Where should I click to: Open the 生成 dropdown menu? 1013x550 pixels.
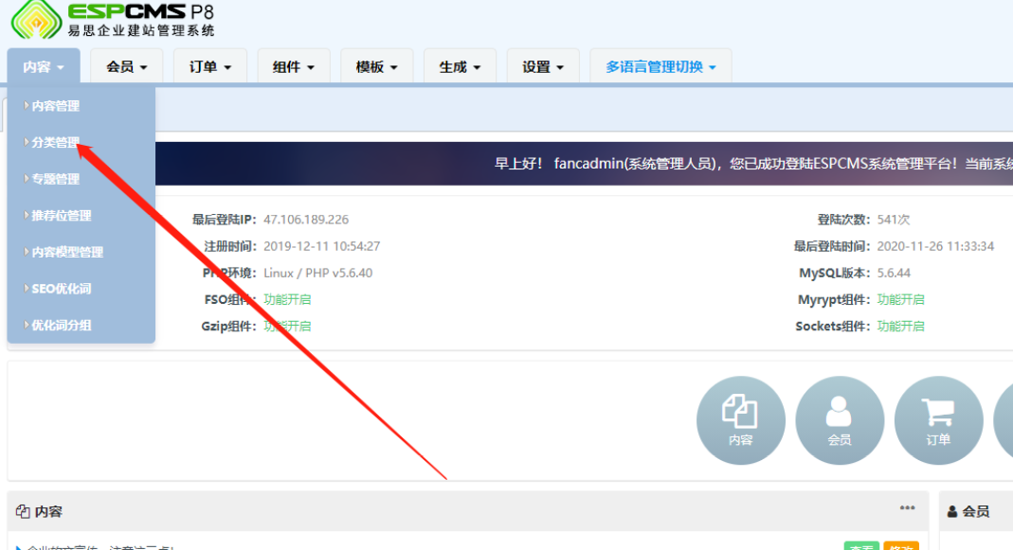click(460, 67)
